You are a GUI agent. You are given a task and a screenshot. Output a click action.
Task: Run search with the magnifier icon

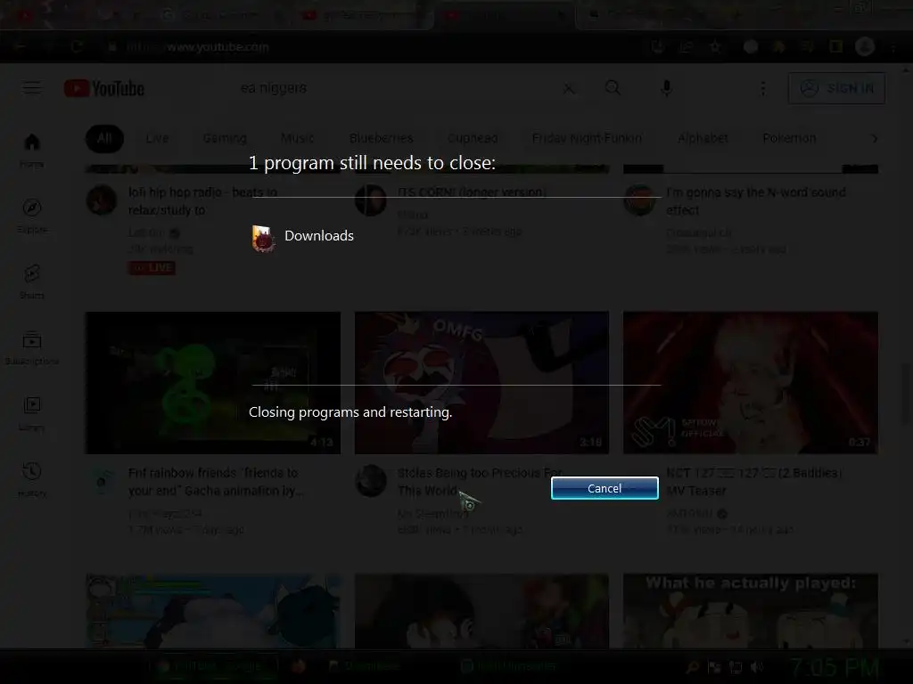point(613,88)
